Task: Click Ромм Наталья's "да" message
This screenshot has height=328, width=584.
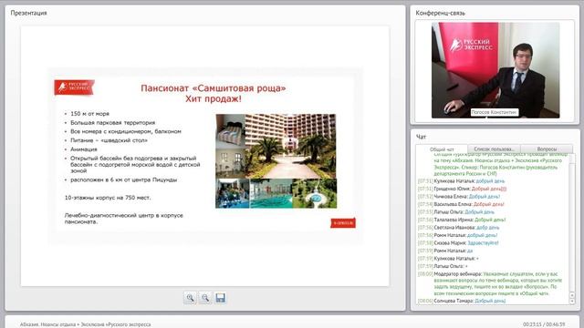Action: click(x=445, y=251)
